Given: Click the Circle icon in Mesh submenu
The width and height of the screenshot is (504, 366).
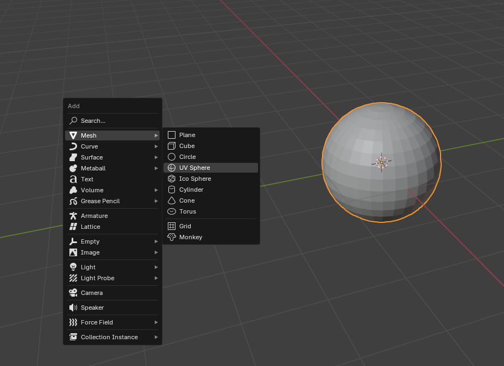Looking at the screenshot, I should pyautogui.click(x=172, y=157).
